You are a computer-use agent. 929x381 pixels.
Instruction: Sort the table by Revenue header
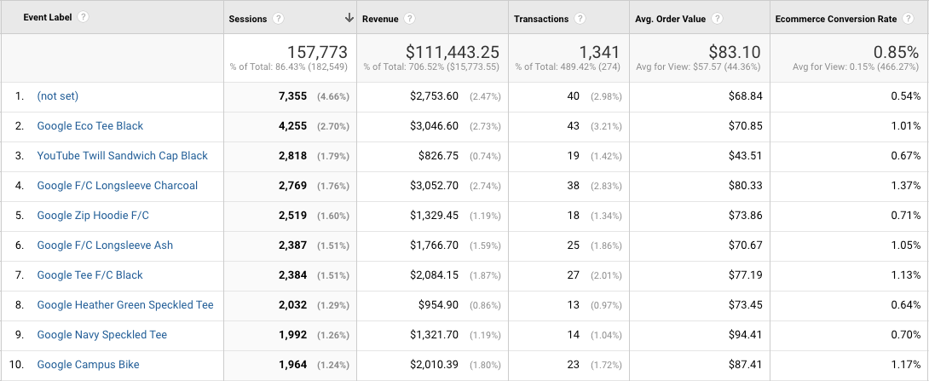pos(380,19)
